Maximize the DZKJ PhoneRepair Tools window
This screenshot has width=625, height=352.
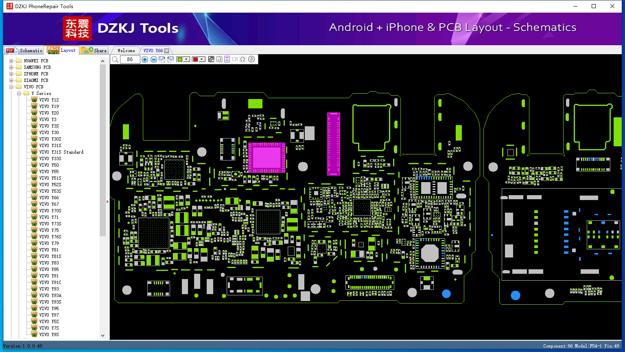tap(594, 6)
